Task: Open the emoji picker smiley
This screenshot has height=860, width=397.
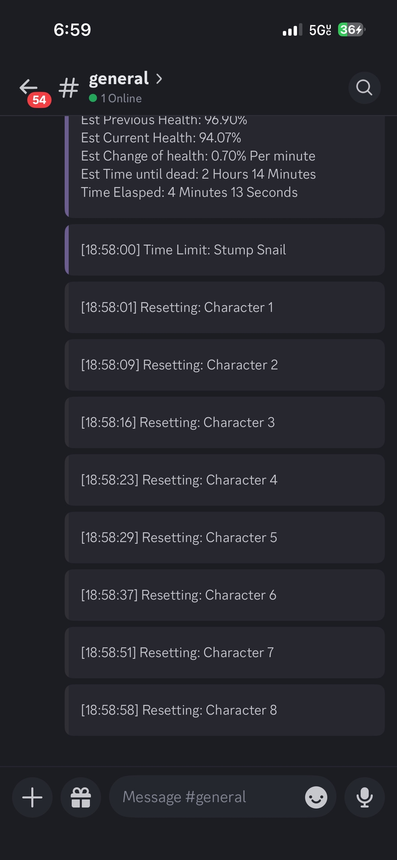Action: click(x=316, y=797)
